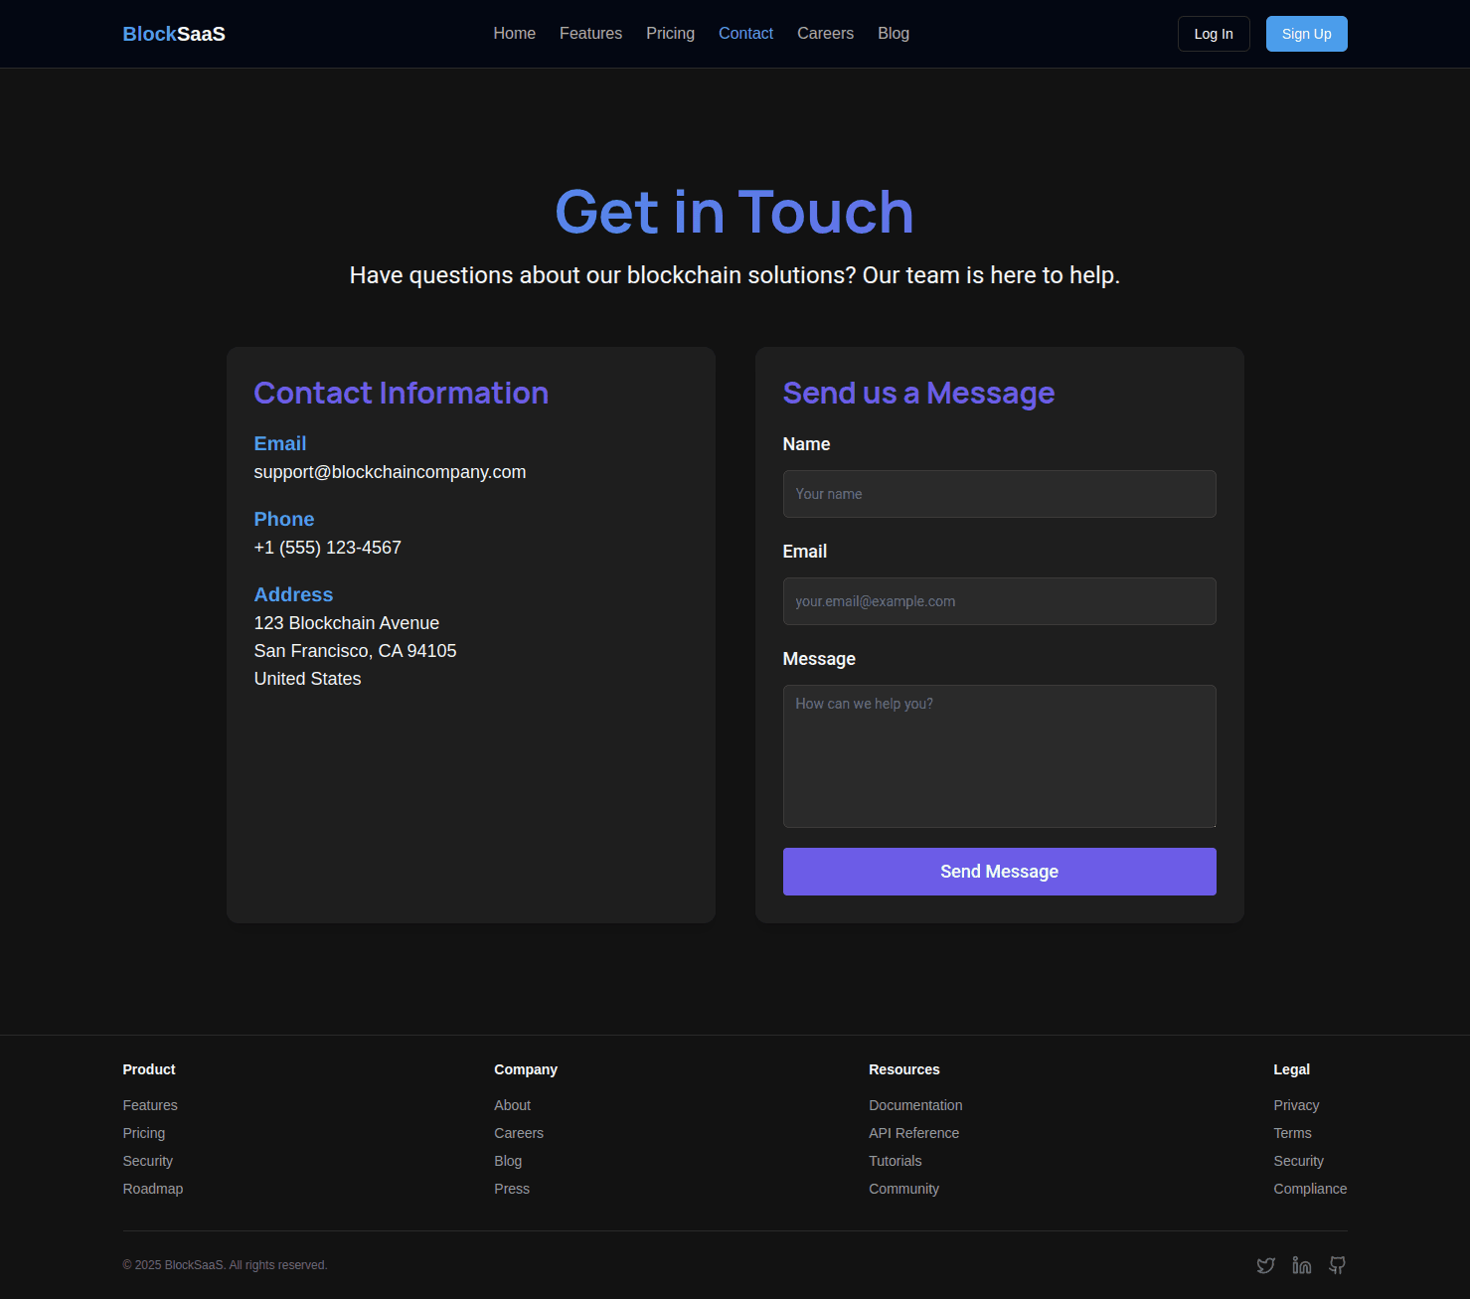Select the Contact navigation item
Viewport: 1470px width, 1299px height.
pos(745,33)
